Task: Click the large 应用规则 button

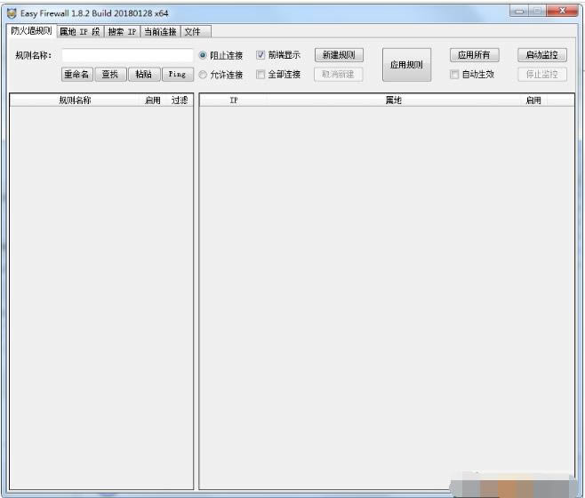Action: coord(406,65)
